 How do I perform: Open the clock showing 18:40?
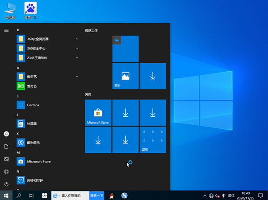tap(245, 195)
